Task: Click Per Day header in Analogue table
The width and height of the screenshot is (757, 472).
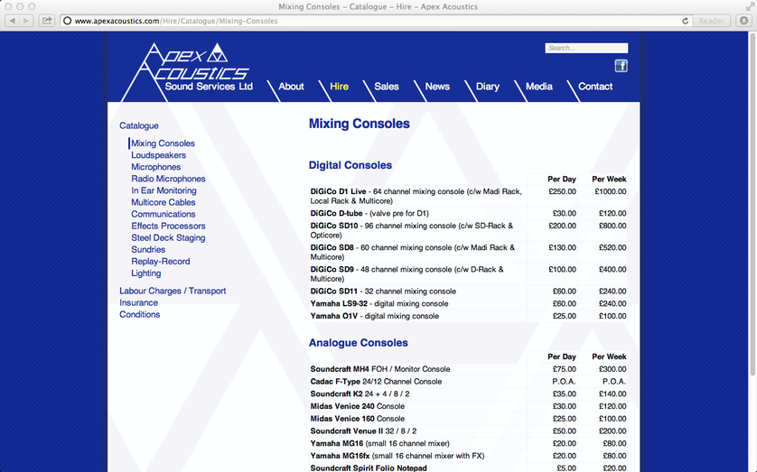Action: point(562,356)
